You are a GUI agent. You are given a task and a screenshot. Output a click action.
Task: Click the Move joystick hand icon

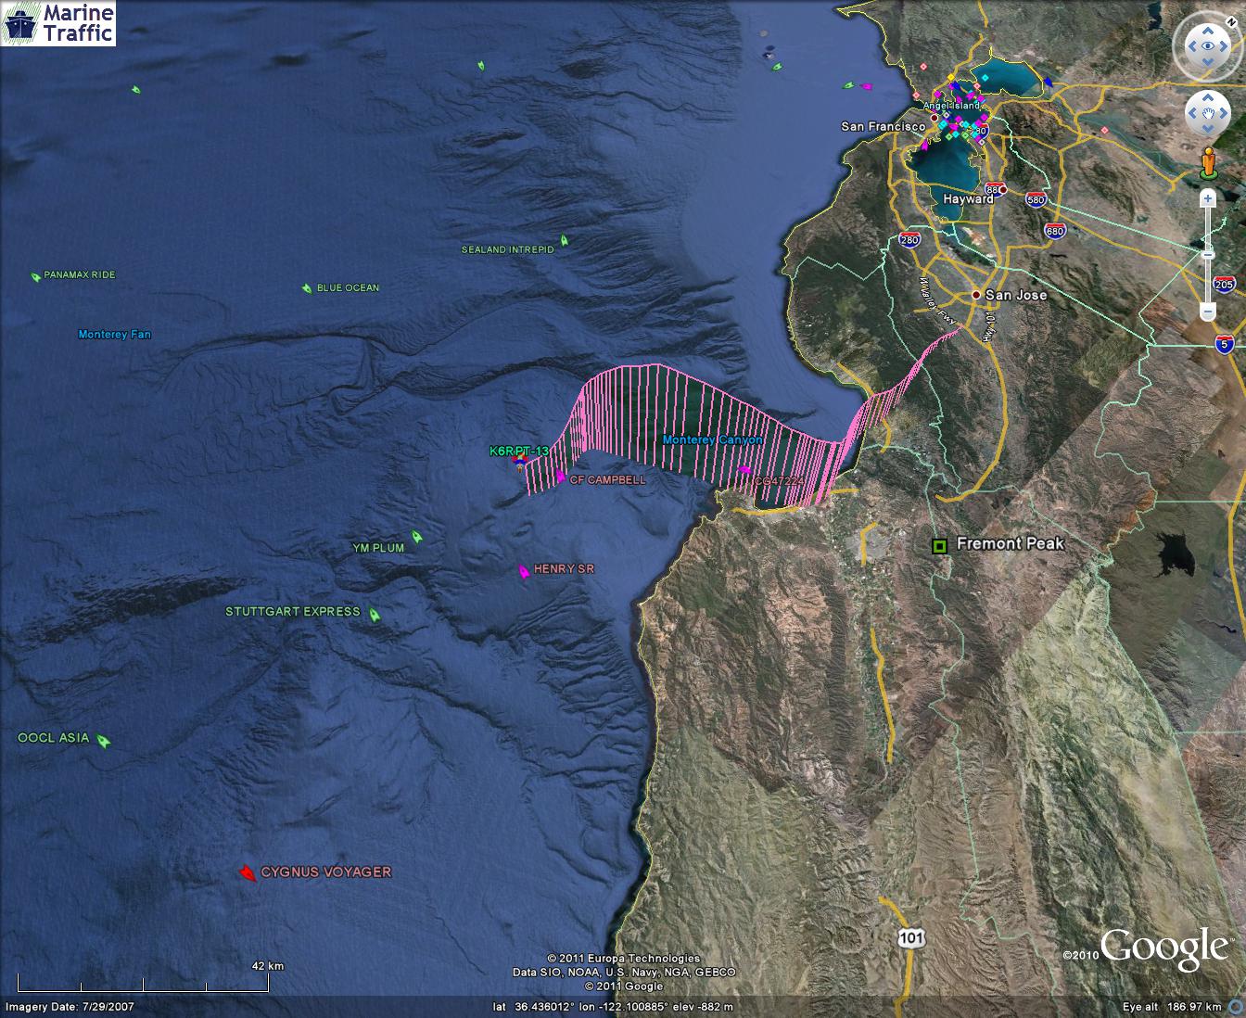pos(1208,113)
